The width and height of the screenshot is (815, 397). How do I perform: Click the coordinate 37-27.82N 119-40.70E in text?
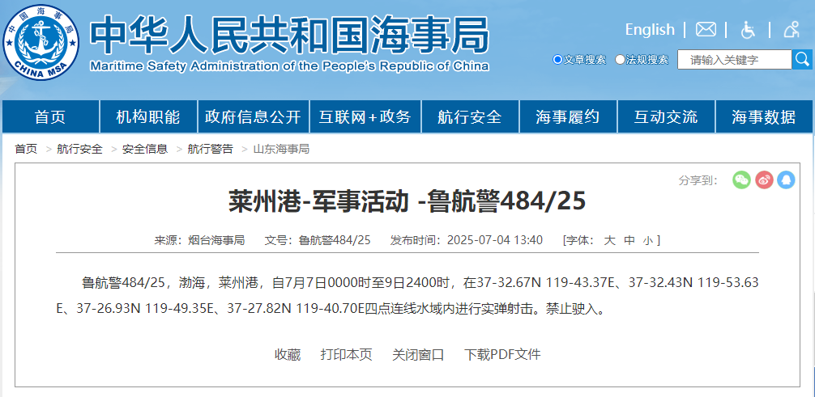point(295,310)
